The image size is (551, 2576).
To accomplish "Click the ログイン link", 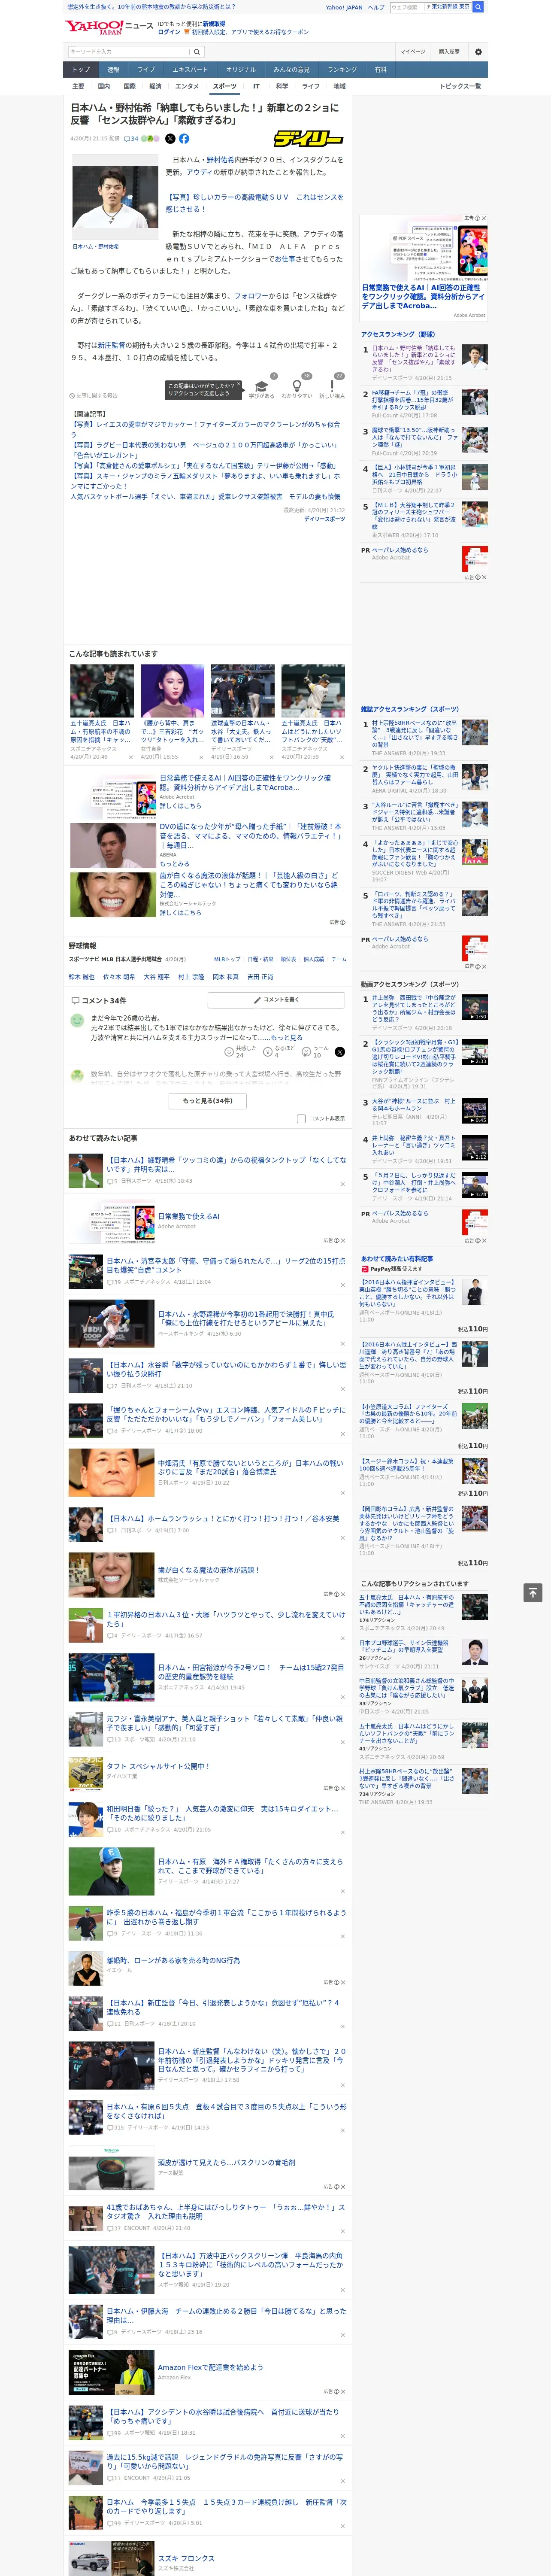I will [169, 32].
